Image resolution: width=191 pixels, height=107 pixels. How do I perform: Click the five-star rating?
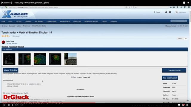(5, 36)
